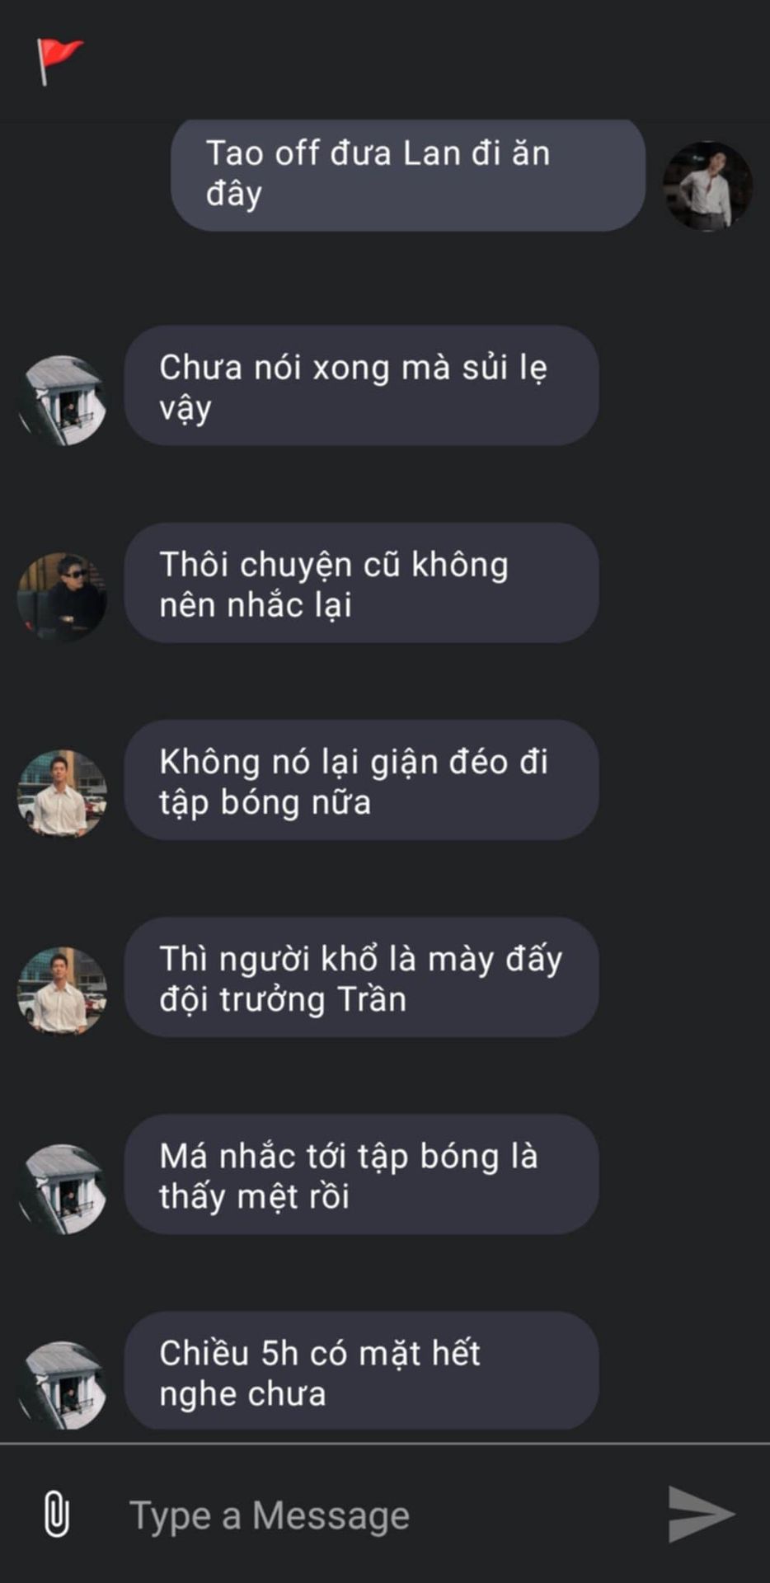Image resolution: width=770 pixels, height=1583 pixels.
Task: Open avatar beside Má nhắc tới message
Action: [62, 1188]
